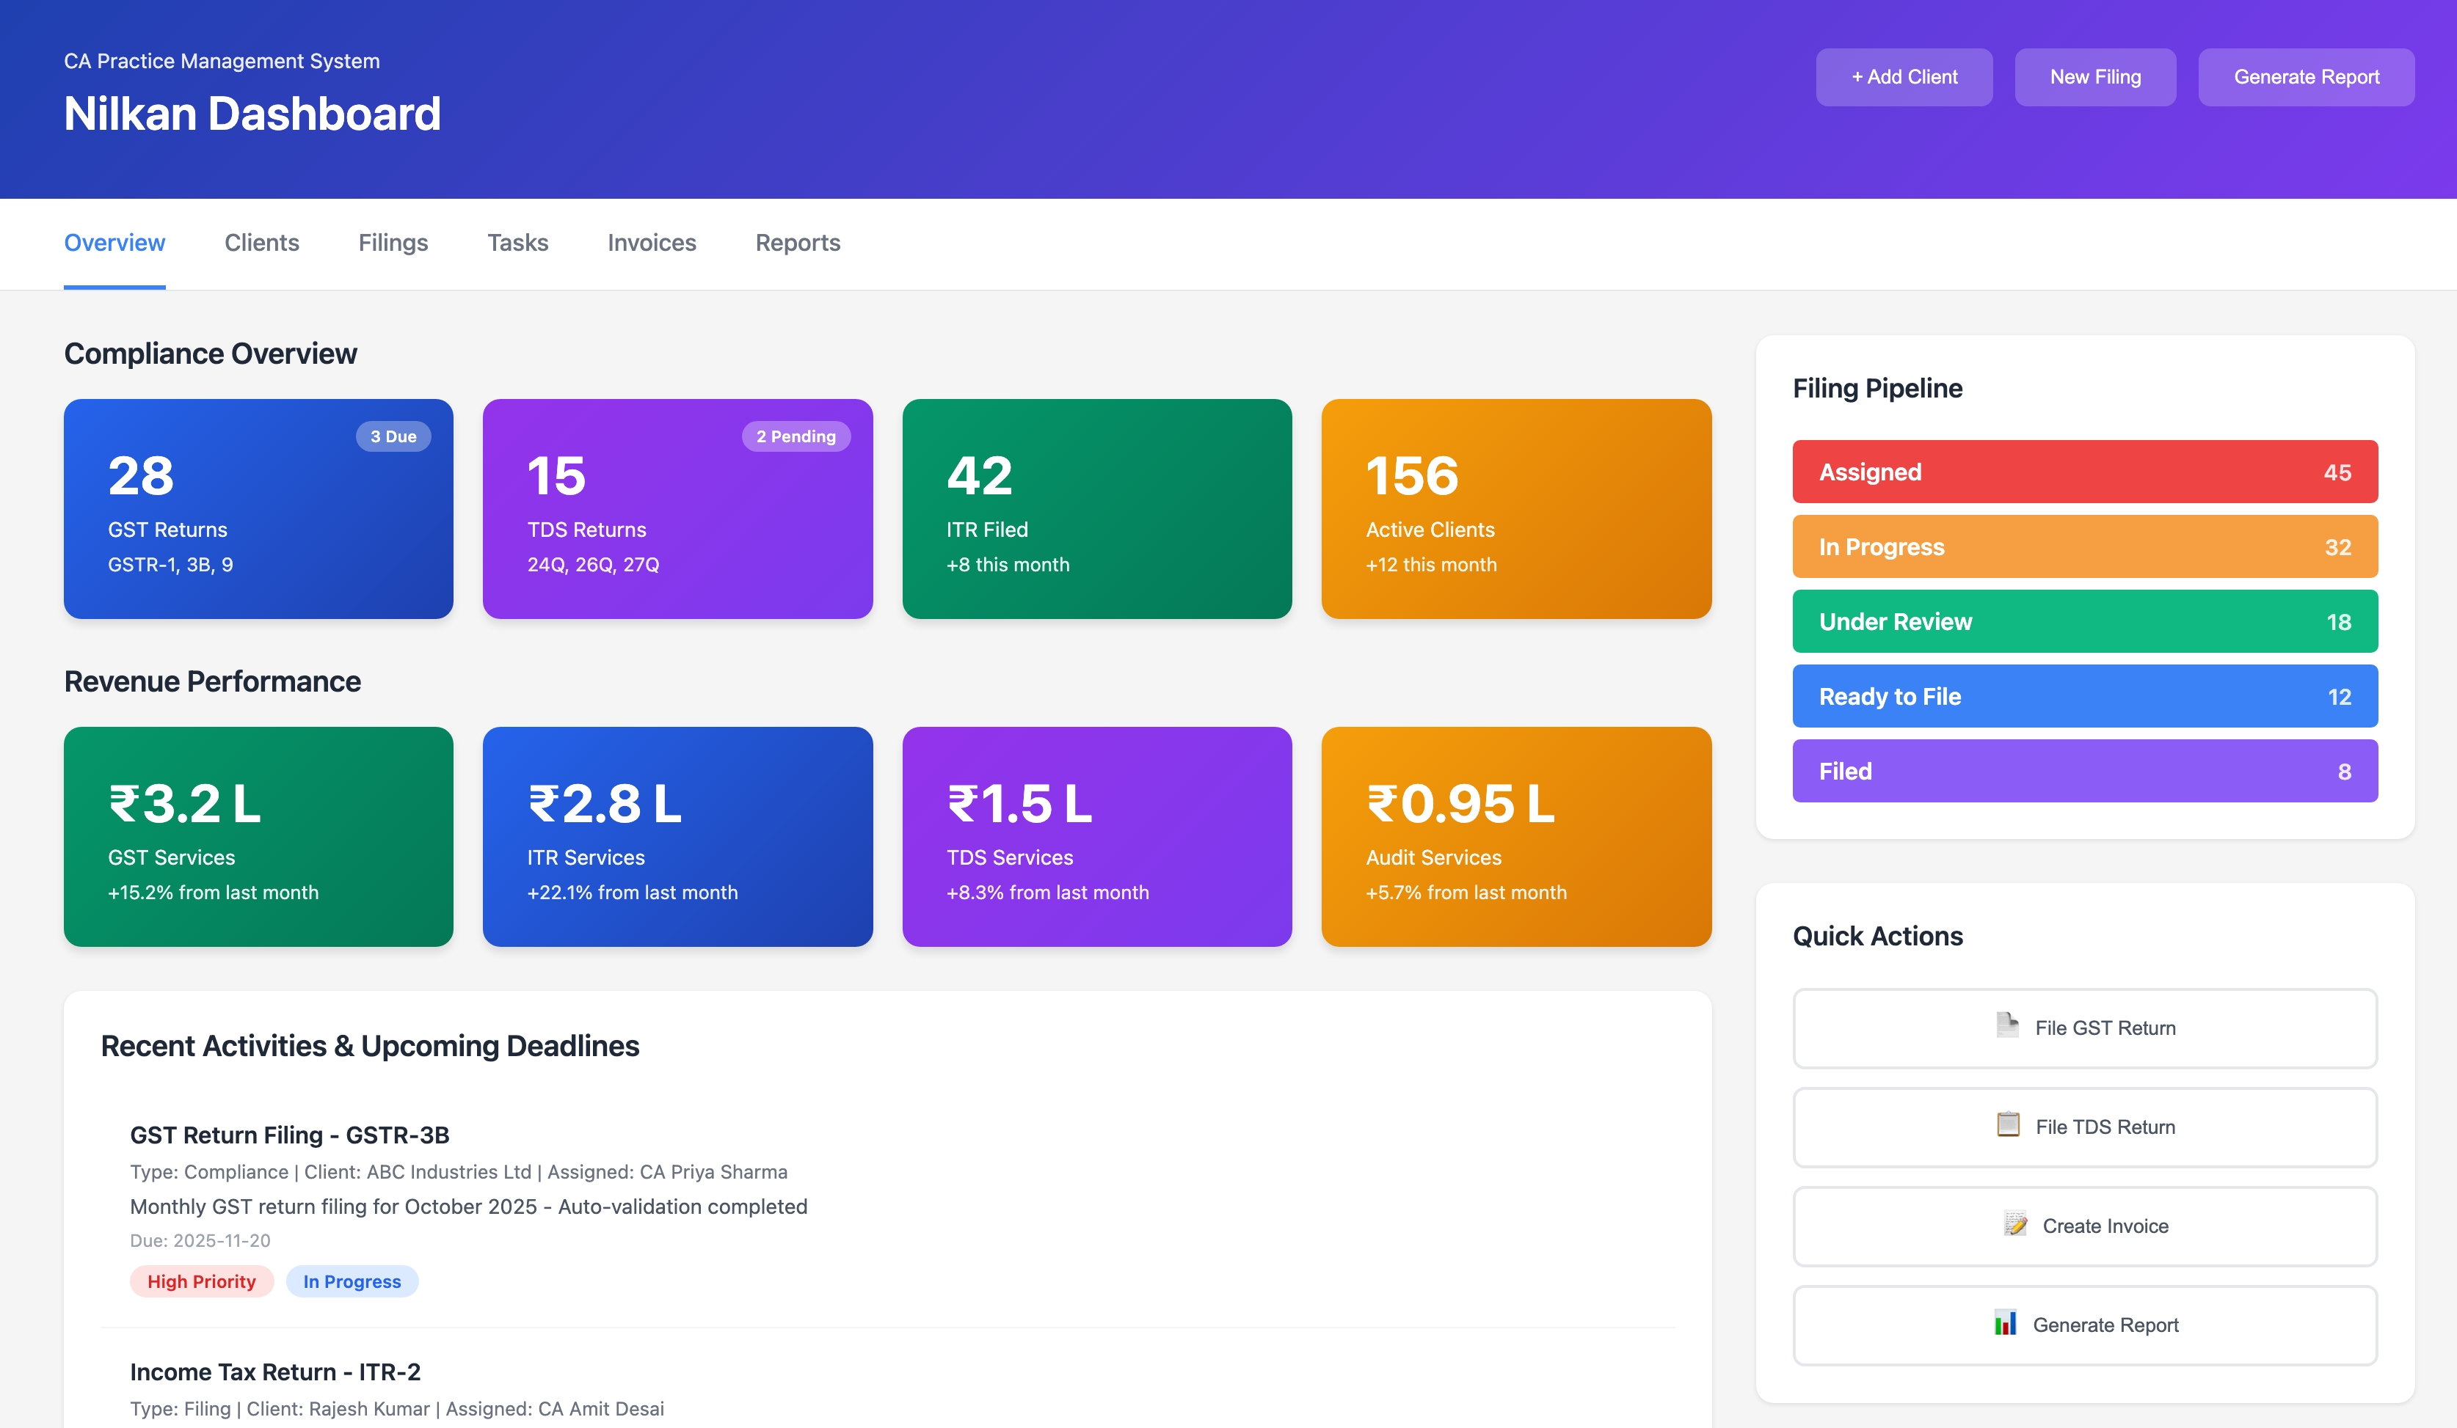Click the pencil memo icon in Create Invoice

pos(2014,1224)
